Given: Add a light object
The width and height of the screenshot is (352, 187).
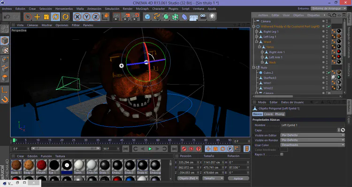Looking at the screenshot, I should (212, 17).
